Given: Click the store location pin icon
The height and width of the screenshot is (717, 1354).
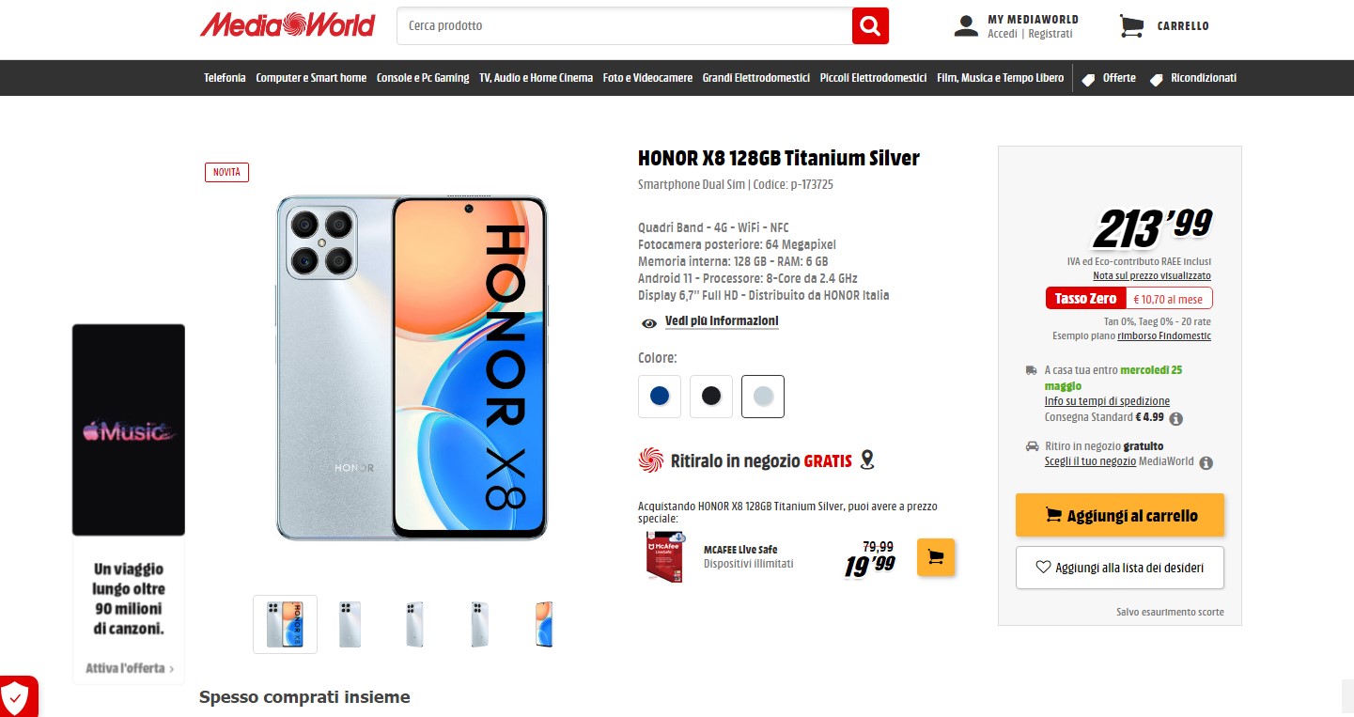Looking at the screenshot, I should 867,460.
